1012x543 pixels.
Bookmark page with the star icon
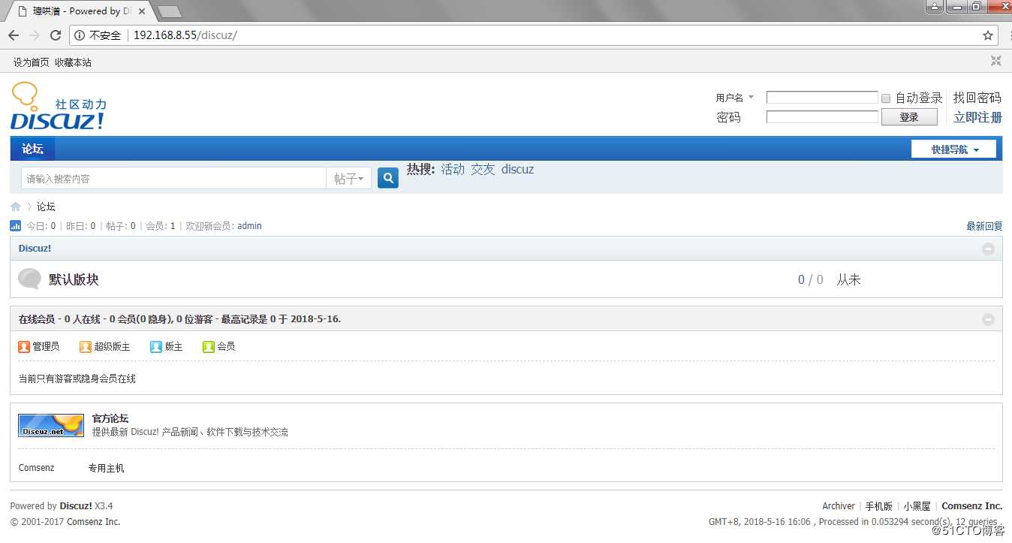tap(988, 35)
